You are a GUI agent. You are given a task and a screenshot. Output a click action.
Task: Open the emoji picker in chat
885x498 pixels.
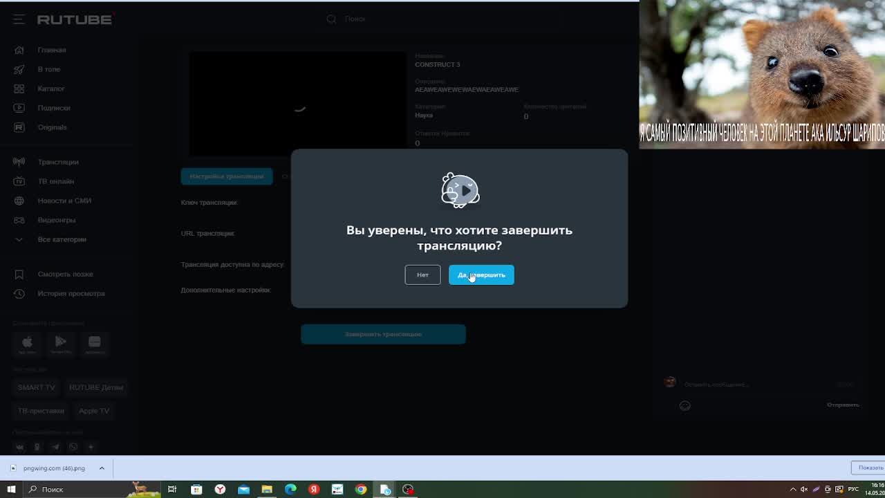pyautogui.click(x=685, y=405)
